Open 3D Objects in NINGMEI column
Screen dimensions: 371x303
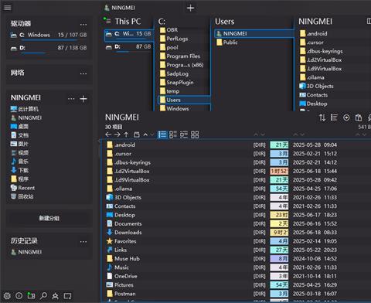coord(320,86)
